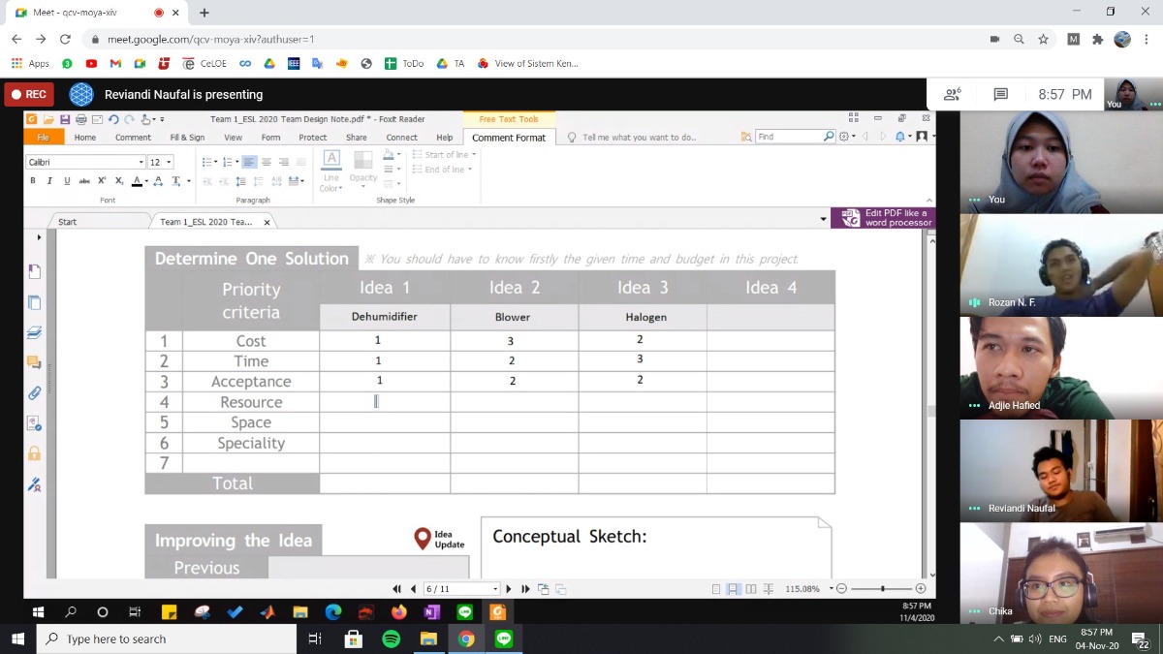Click Edit PDF like a word processor banner
The image size is (1163, 654).
coord(884,218)
